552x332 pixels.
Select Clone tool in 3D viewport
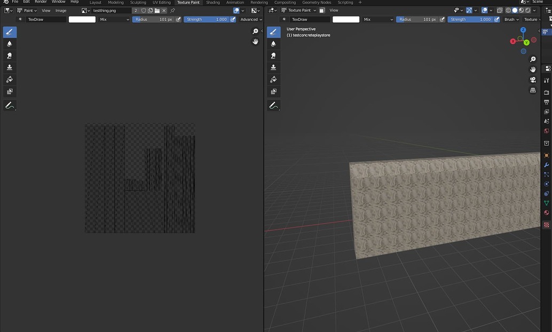pyautogui.click(x=273, y=67)
